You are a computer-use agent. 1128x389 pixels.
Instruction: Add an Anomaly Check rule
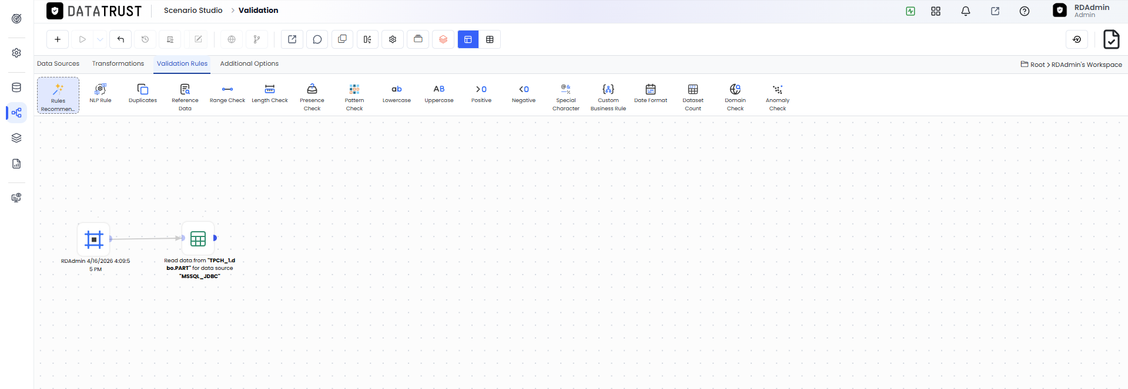(x=778, y=97)
